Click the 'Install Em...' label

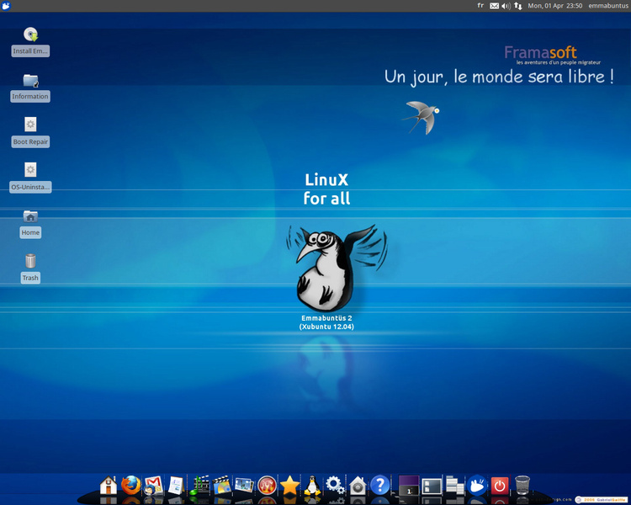(30, 50)
